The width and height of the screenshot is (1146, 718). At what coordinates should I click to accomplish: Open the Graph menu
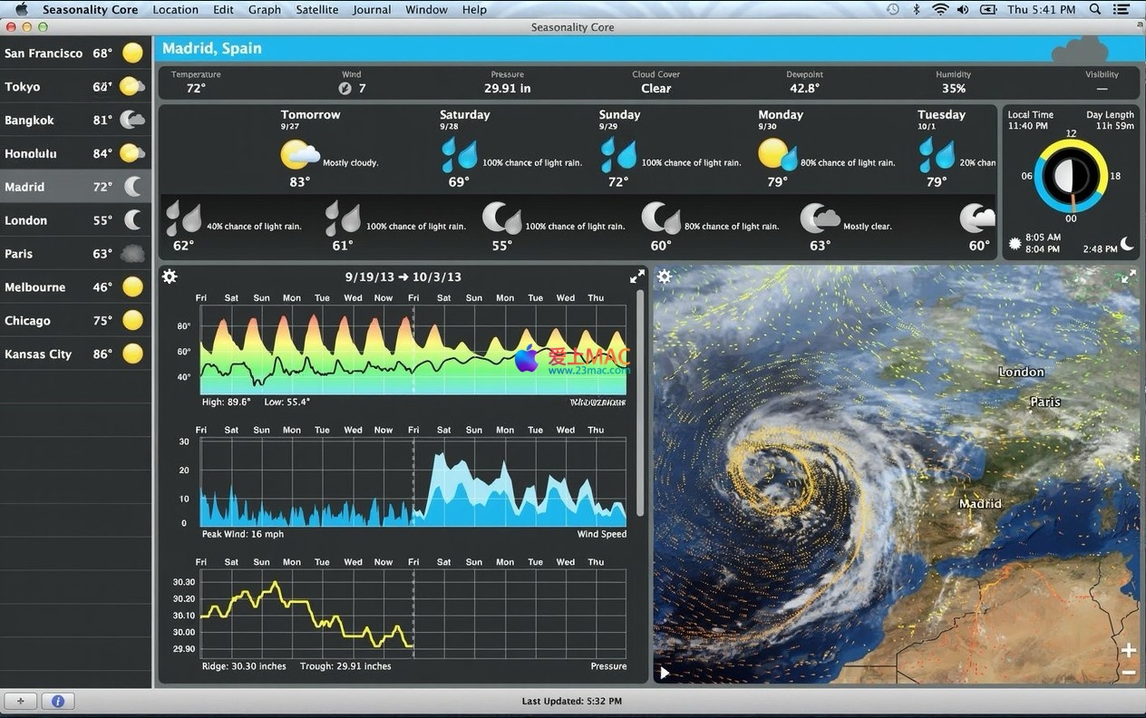click(x=264, y=9)
